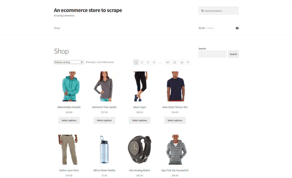Focus the Search products field in header
Screen dimensions: 292x178
[218, 11]
